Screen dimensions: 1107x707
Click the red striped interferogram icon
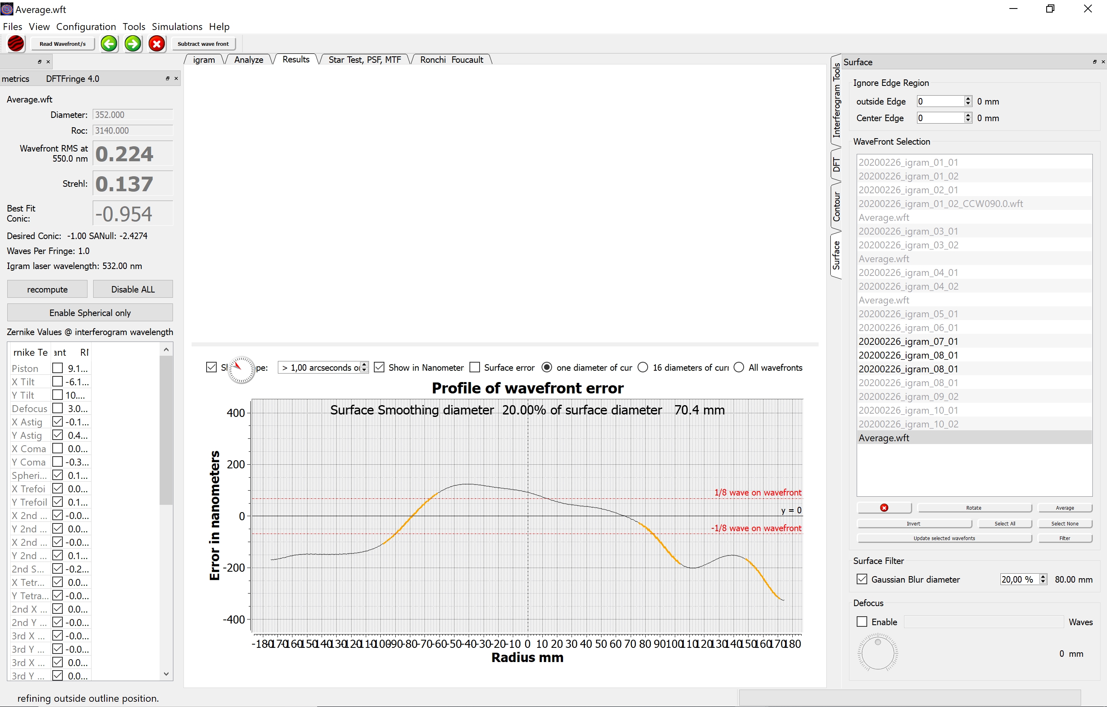pos(16,44)
